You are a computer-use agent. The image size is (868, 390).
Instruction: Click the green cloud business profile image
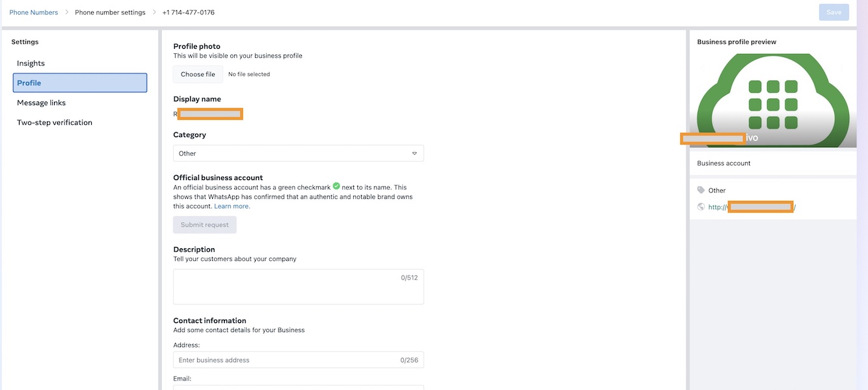click(x=773, y=100)
